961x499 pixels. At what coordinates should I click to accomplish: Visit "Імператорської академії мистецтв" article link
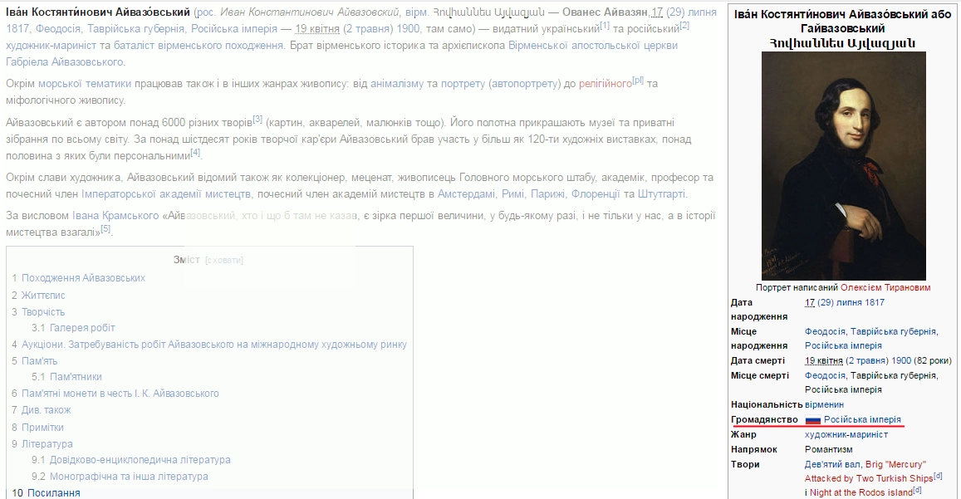click(166, 194)
